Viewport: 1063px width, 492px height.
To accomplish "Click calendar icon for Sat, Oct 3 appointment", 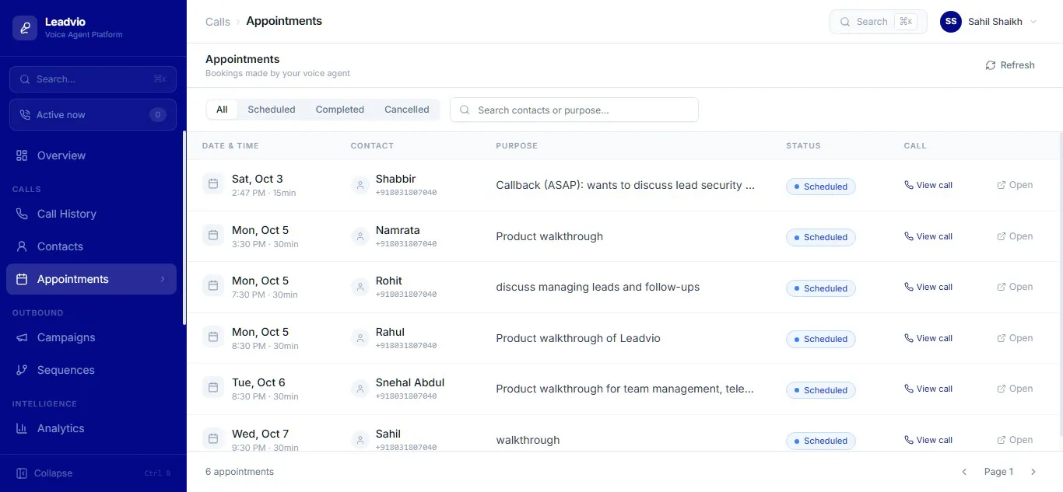I will (213, 184).
